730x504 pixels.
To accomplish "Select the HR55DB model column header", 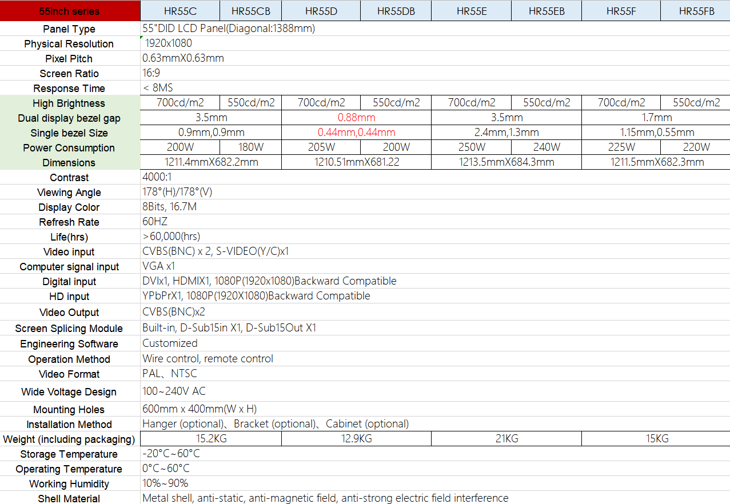I will [396, 11].
